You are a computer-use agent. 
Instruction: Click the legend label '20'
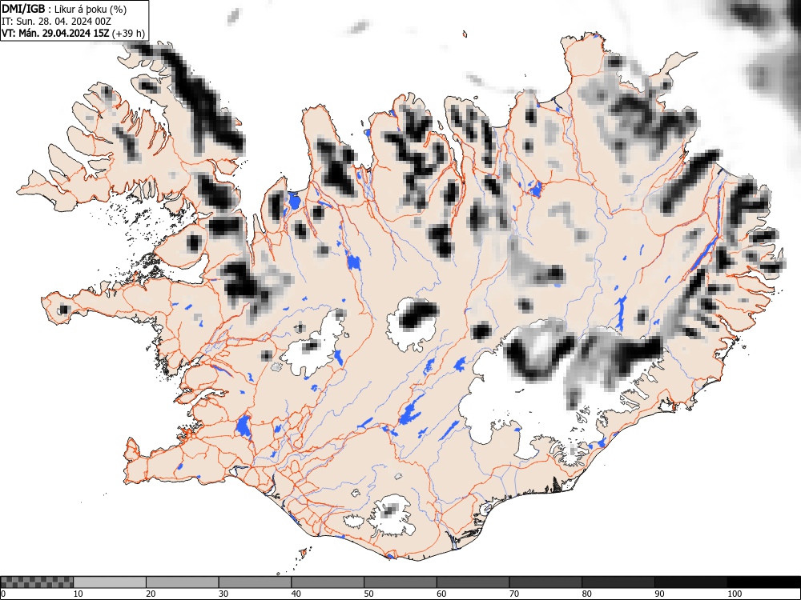click(151, 594)
